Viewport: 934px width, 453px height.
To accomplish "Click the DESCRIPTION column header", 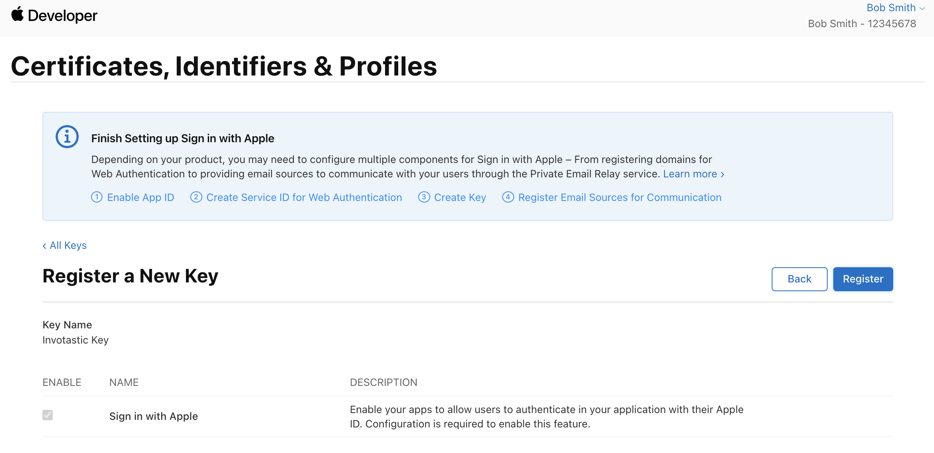I will (x=383, y=382).
